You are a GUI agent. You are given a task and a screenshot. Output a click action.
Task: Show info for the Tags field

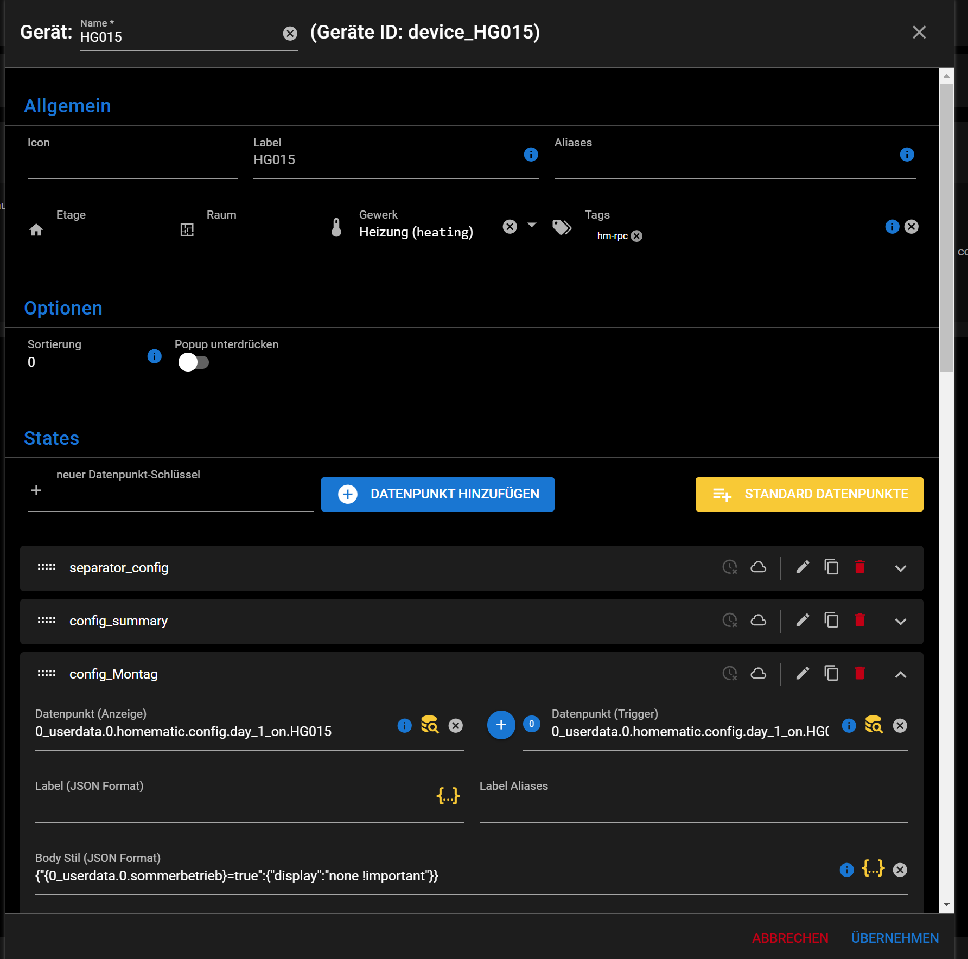(892, 227)
